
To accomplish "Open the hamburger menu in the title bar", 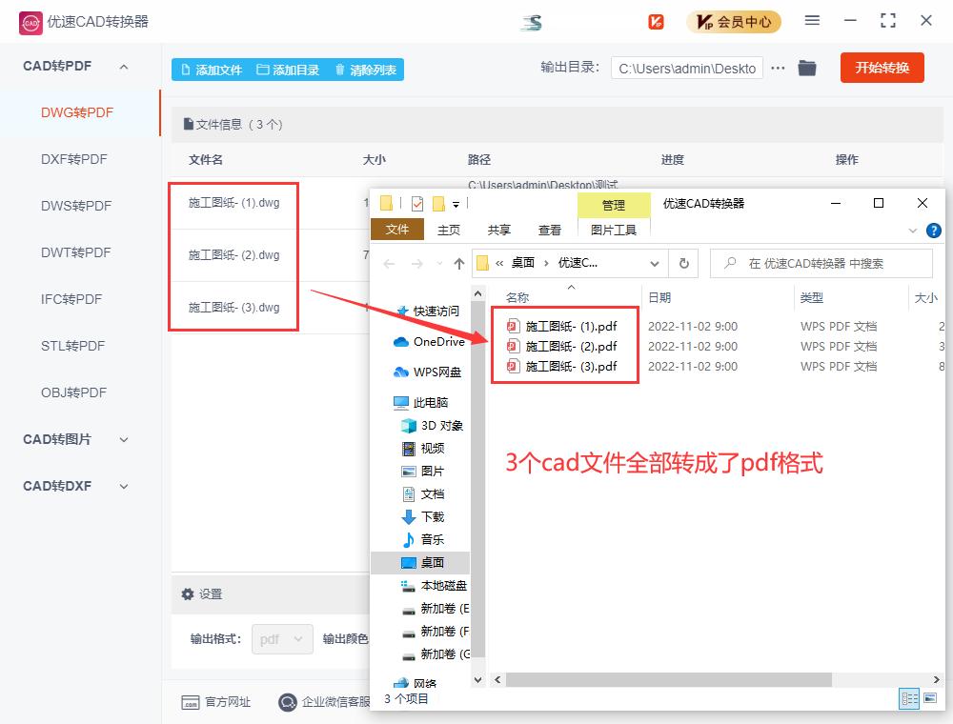I will [x=813, y=20].
